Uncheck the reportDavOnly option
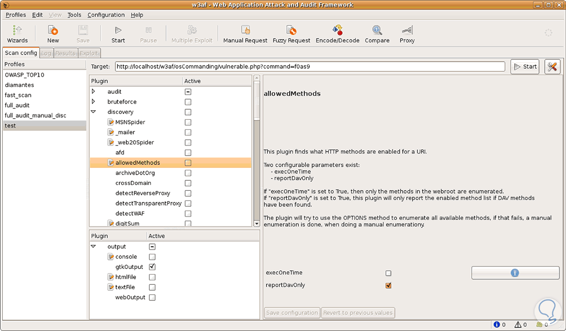 388,285
